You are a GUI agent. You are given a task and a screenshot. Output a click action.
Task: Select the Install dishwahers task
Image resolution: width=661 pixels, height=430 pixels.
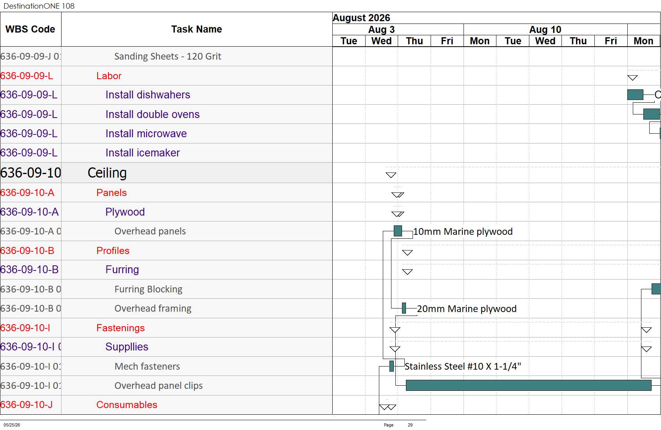pyautogui.click(x=148, y=95)
